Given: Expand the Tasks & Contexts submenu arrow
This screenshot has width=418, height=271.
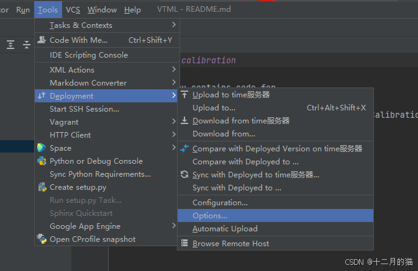Looking at the screenshot, I should (174, 25).
